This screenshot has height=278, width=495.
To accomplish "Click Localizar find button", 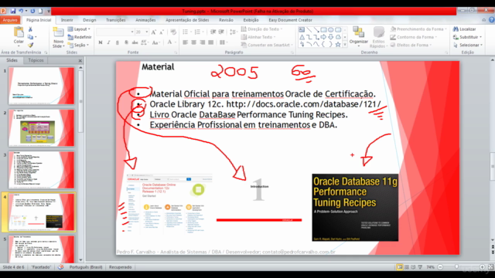I will coord(464,29).
